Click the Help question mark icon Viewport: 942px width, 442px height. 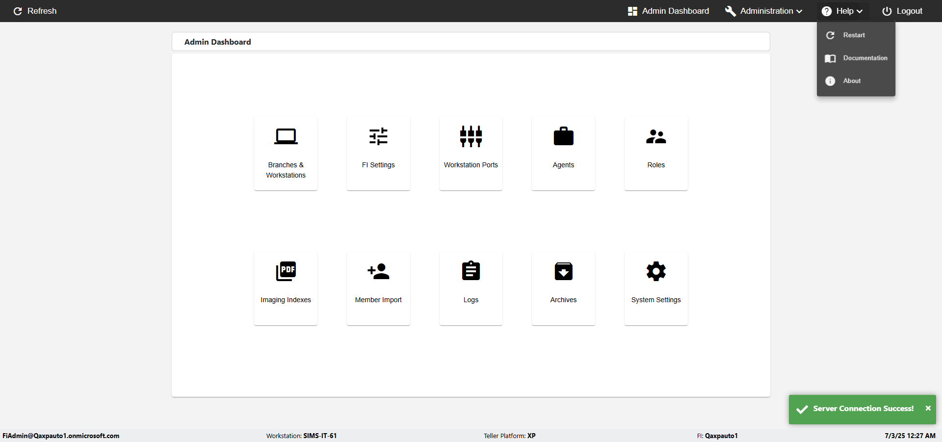point(827,11)
